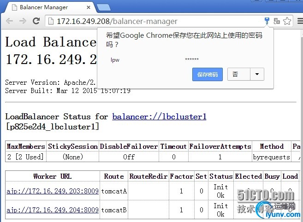Expand the dropdown arrow next to 否
The width and height of the screenshot is (303, 222).
click(257, 74)
